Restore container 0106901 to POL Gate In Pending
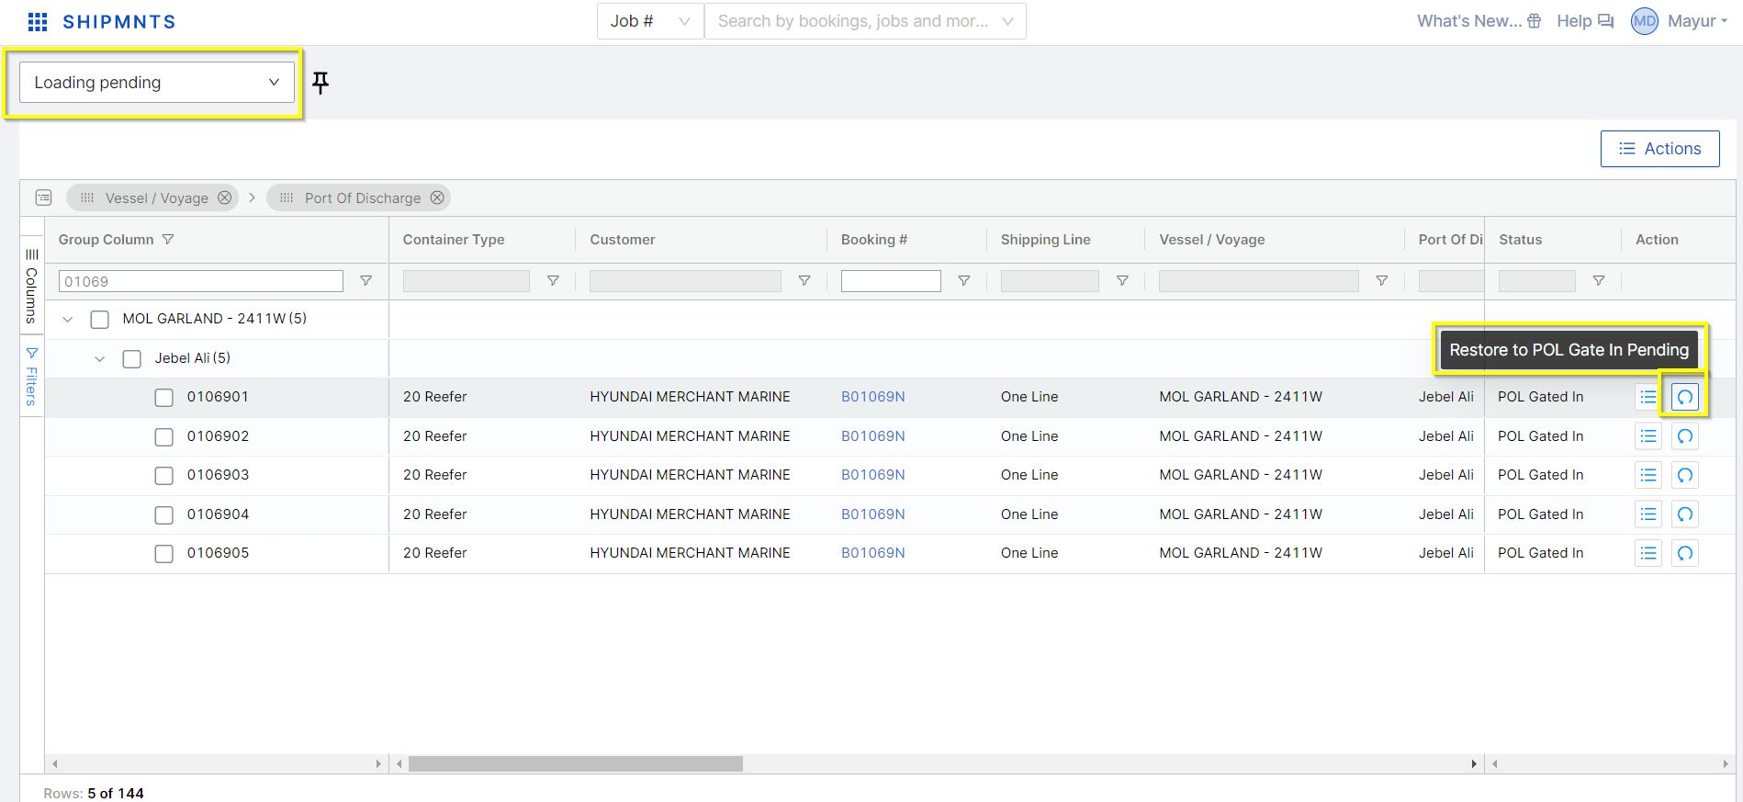 coord(1685,397)
